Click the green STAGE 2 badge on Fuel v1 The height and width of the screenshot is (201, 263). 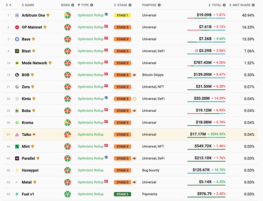coord(122,194)
